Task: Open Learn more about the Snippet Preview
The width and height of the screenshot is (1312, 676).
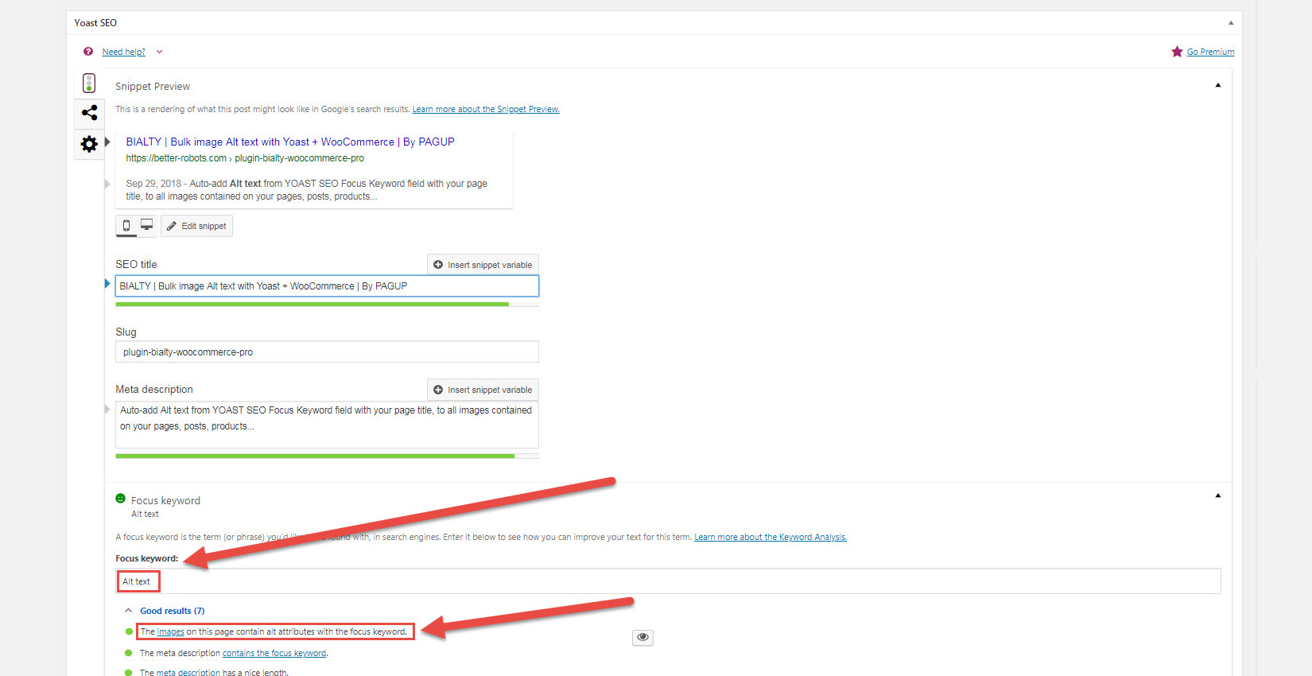Action: [x=486, y=110]
